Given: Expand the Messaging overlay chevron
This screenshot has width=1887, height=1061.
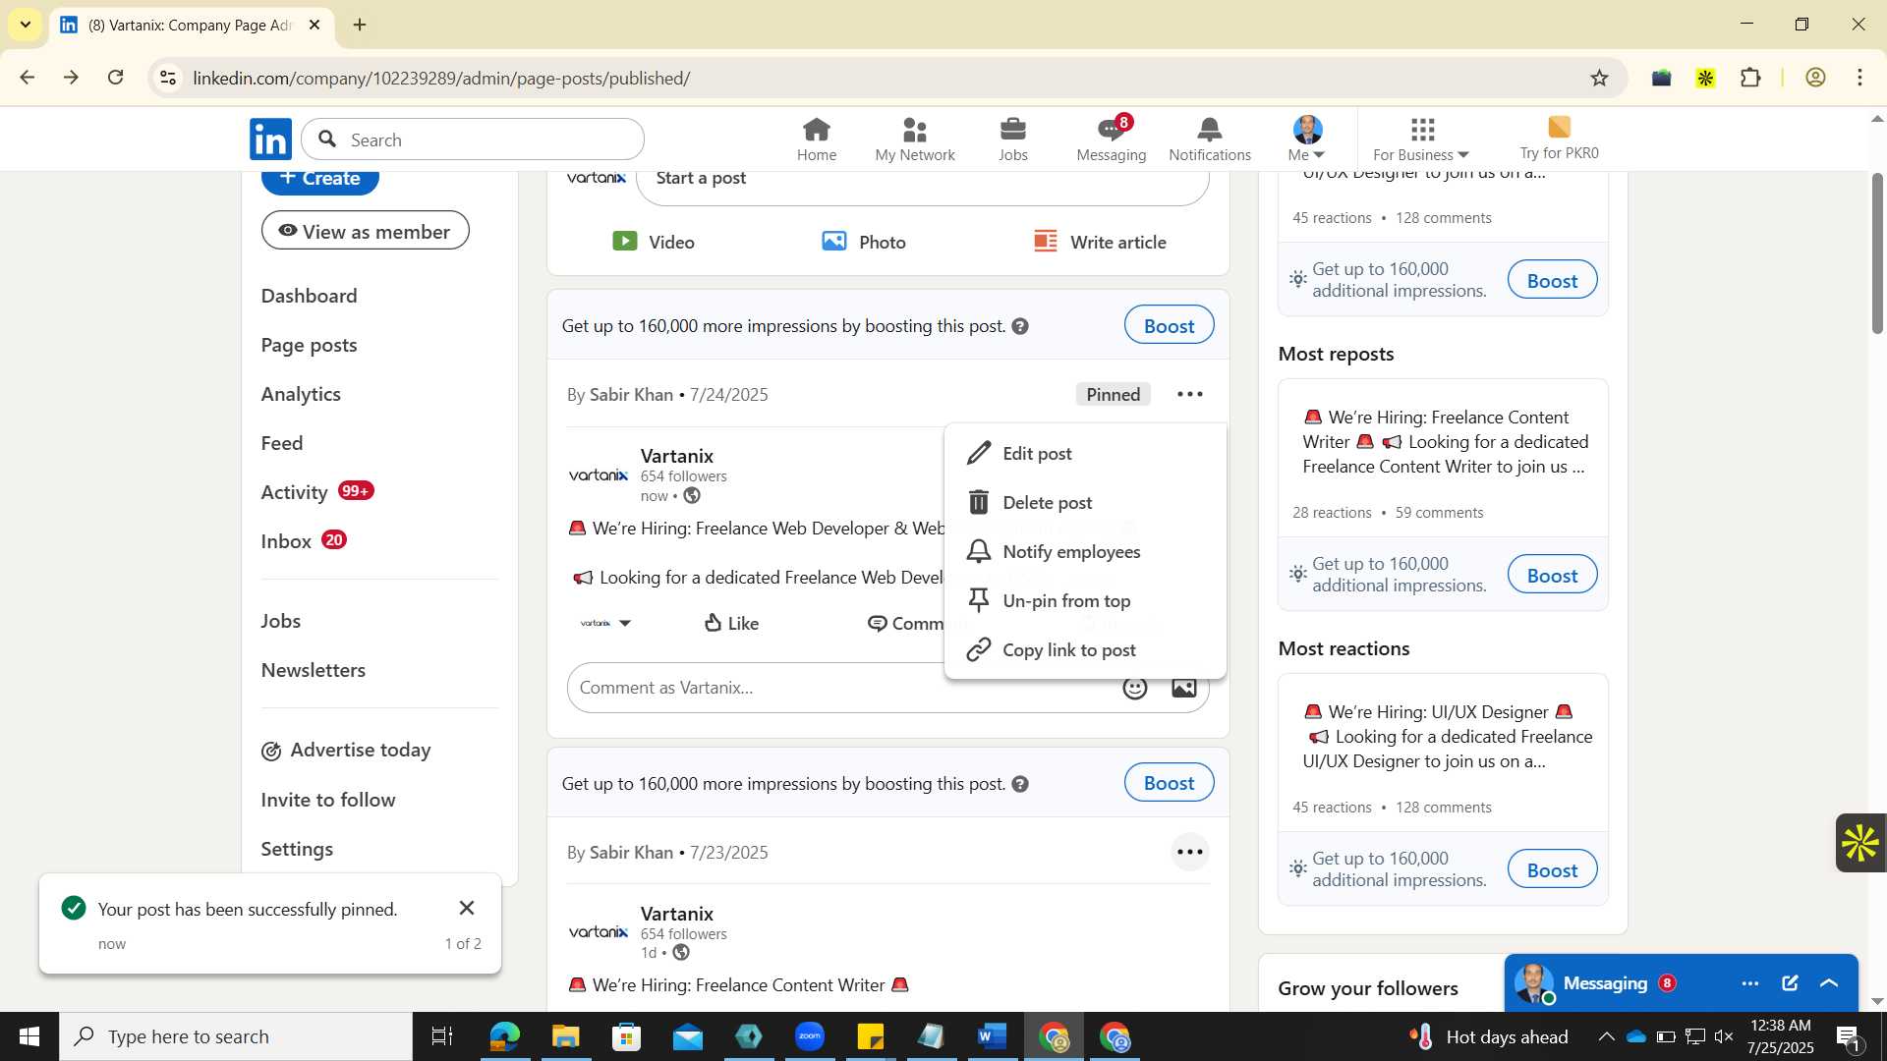Looking at the screenshot, I should (x=1829, y=983).
